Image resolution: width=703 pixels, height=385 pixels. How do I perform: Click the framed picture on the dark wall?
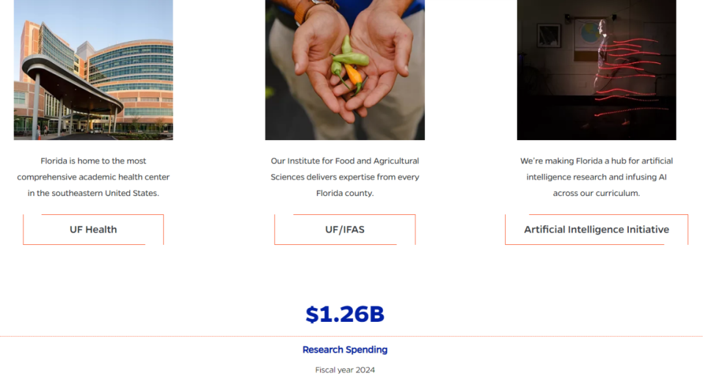[x=549, y=35]
